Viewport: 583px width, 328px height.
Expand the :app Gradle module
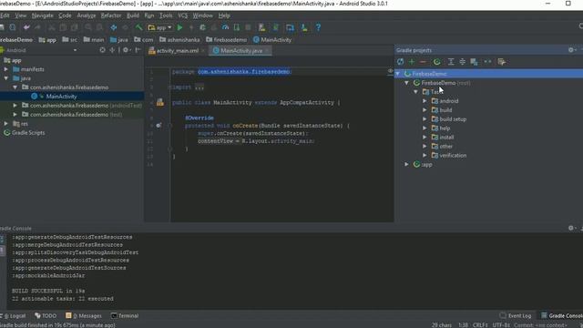(407, 164)
